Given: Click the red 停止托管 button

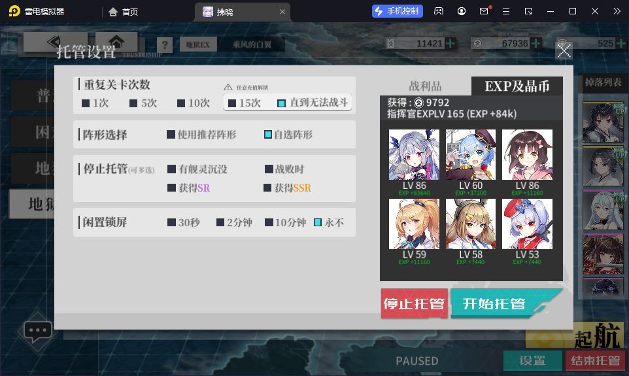Looking at the screenshot, I should [414, 304].
